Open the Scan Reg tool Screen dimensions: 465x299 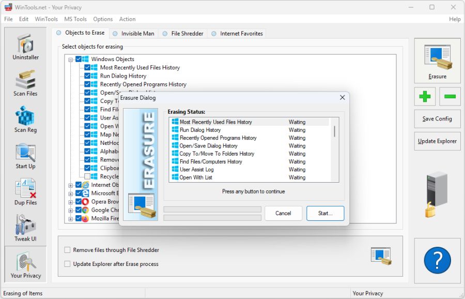(25, 119)
